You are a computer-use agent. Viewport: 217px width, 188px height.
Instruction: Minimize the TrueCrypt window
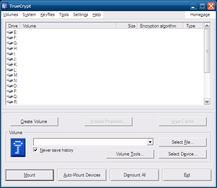coord(193,6)
